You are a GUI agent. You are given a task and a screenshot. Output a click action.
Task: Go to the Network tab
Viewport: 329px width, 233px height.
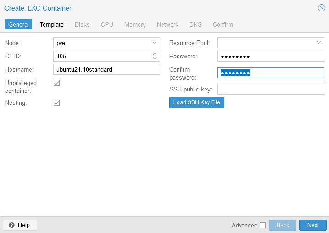click(167, 24)
